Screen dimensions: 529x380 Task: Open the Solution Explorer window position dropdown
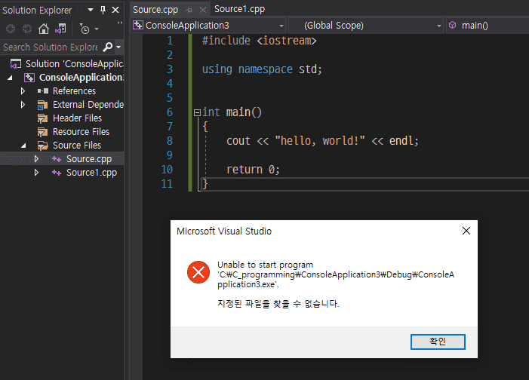point(91,10)
